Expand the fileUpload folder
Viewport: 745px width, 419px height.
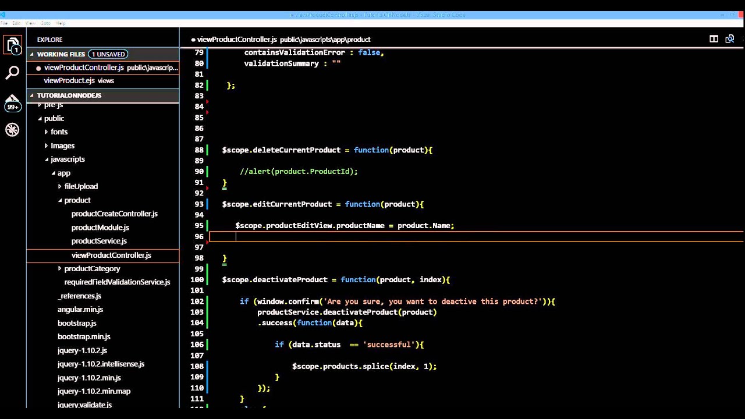[60, 187]
